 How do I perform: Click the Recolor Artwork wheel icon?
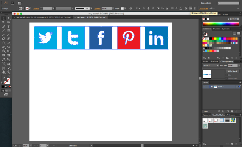click(130, 8)
